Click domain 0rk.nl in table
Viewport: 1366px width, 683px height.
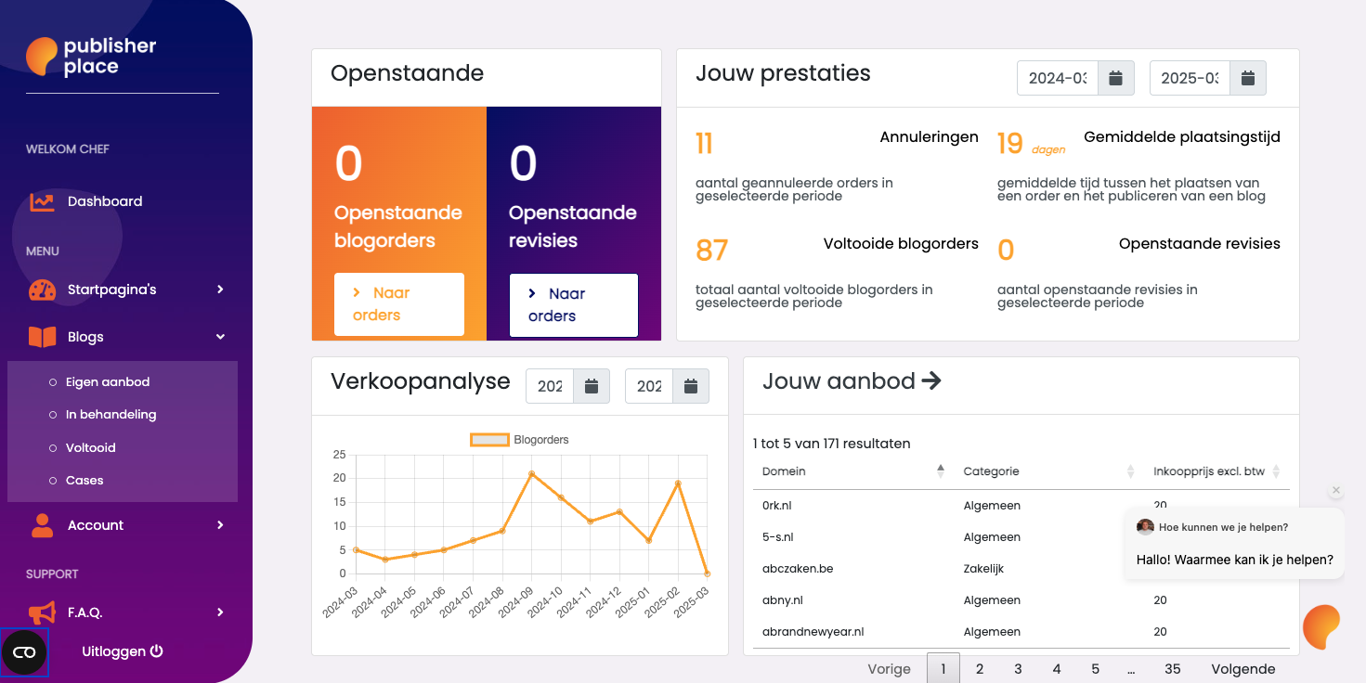(x=777, y=506)
